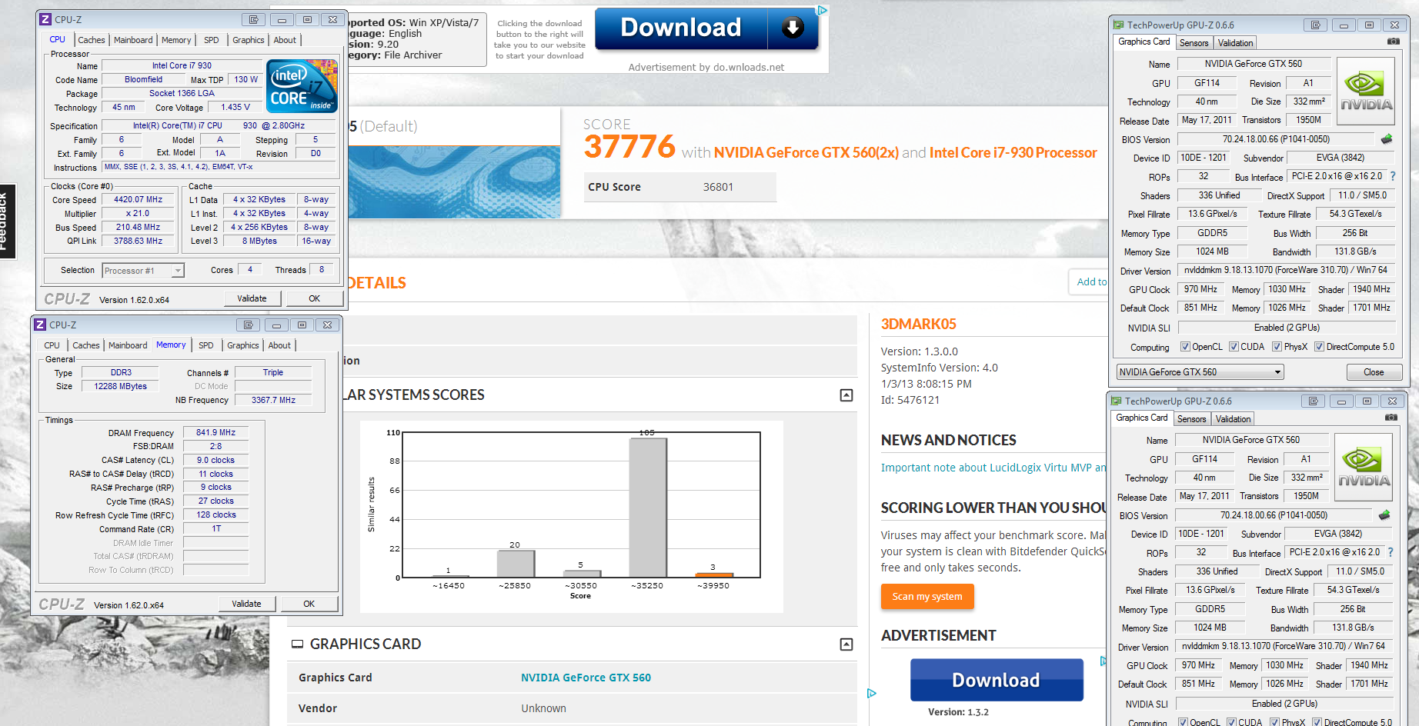The height and width of the screenshot is (726, 1419).
Task: Toggle the DirectCompute 5.0 checkbox in the upper GPU-Z
Action: tap(1319, 347)
